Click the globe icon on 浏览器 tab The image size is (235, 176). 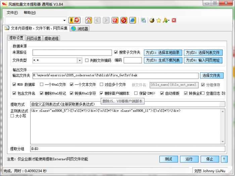(74, 28)
